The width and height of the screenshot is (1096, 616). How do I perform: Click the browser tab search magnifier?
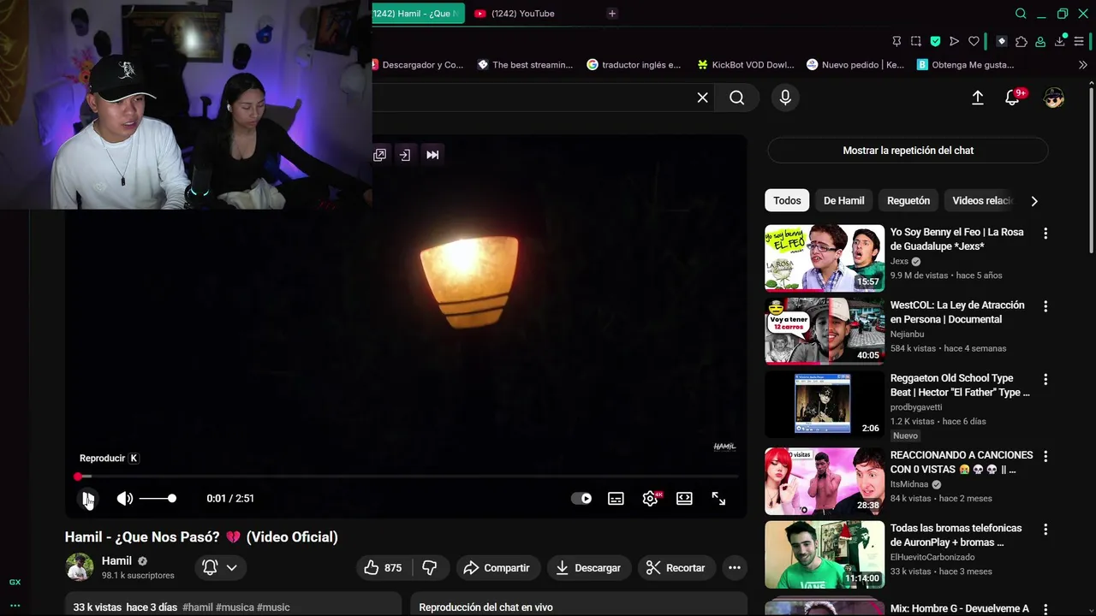click(x=1021, y=14)
